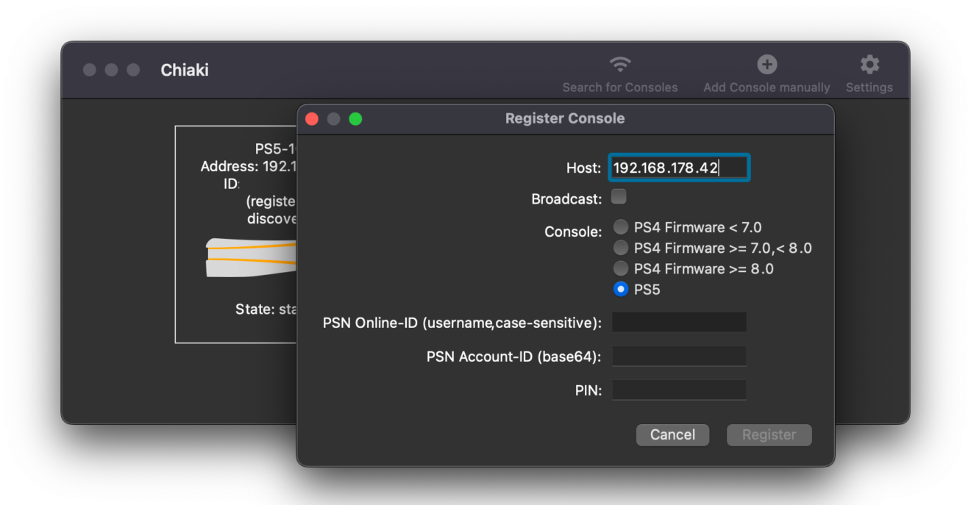Close the Register Console dialog with the red button
Image resolution: width=971 pixels, height=505 pixels.
click(312, 119)
